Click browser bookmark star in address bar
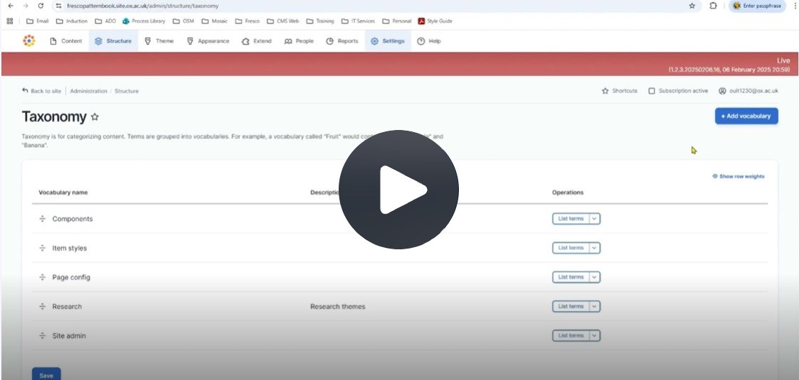Image resolution: width=799 pixels, height=380 pixels. coord(692,6)
